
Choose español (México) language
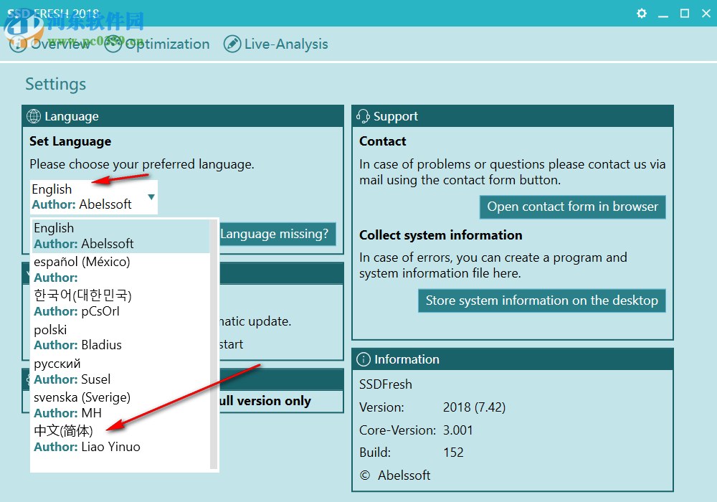pos(121,270)
